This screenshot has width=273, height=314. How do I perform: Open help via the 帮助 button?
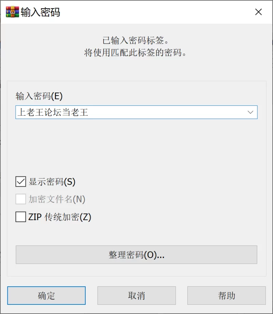[x=227, y=296]
